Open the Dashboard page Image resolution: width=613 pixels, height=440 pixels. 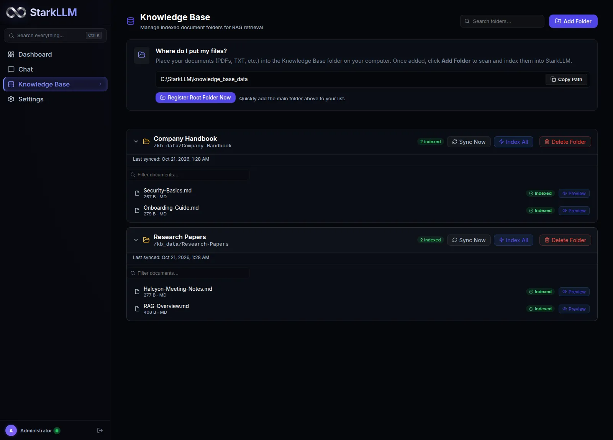coord(55,54)
